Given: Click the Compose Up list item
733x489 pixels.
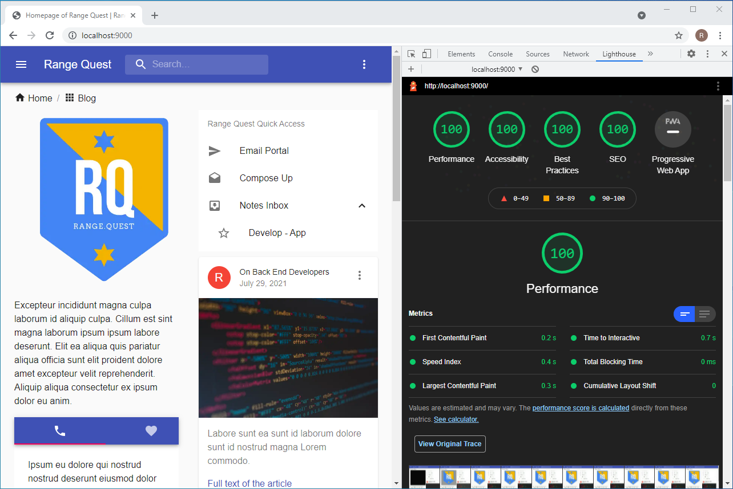Looking at the screenshot, I should point(288,178).
